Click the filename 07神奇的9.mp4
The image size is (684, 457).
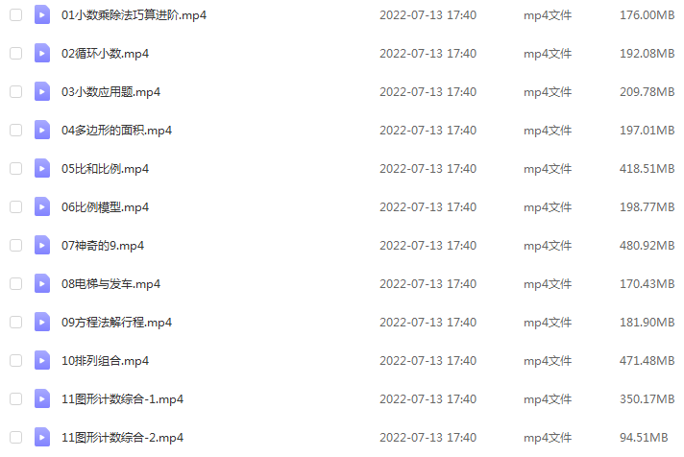[x=103, y=246]
